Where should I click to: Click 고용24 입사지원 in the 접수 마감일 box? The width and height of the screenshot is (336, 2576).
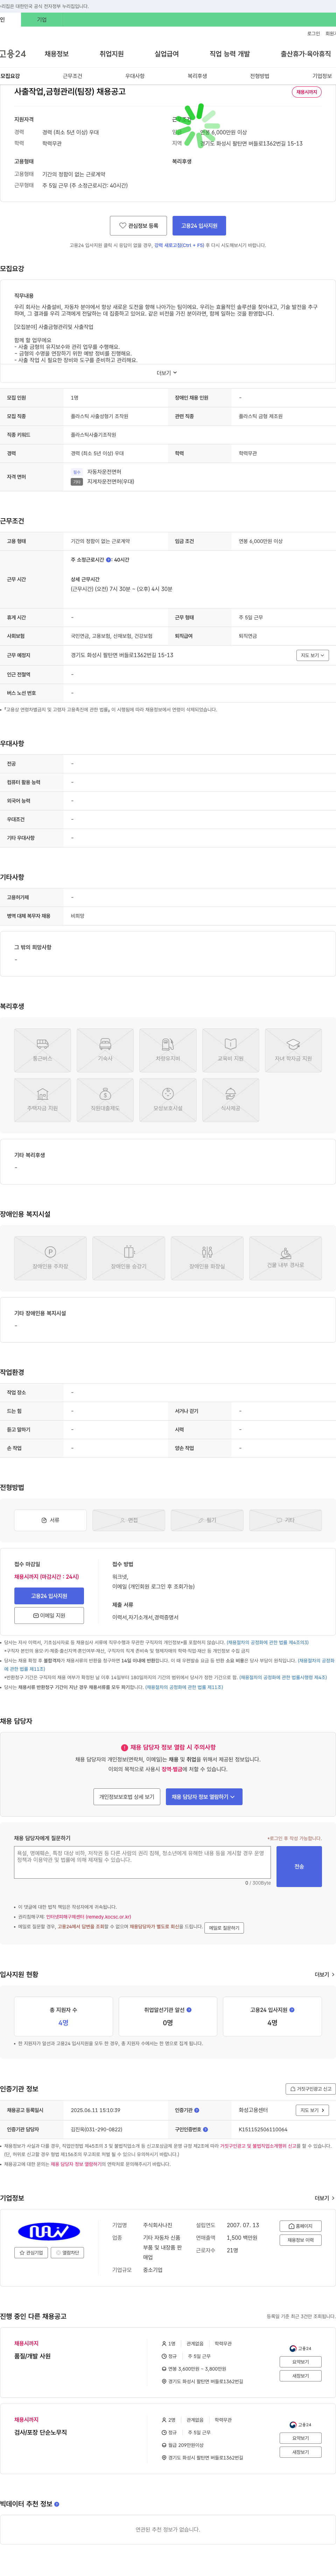point(49,1596)
